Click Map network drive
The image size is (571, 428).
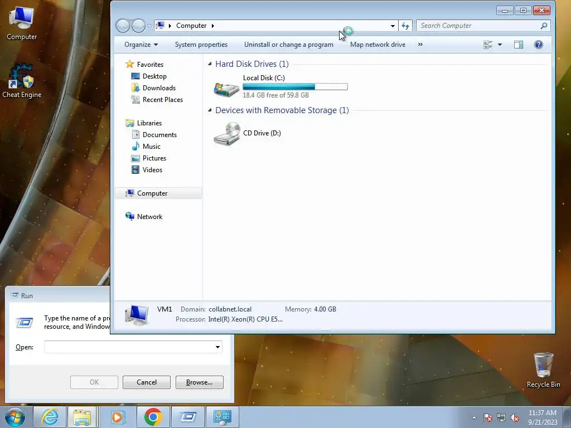pyautogui.click(x=378, y=45)
